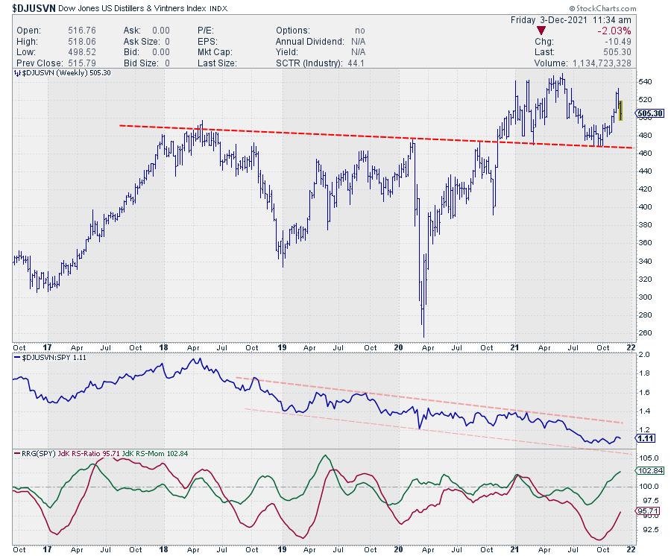Click the OHLC bar icon beside $DJUSVN (Weekly)

[16, 75]
